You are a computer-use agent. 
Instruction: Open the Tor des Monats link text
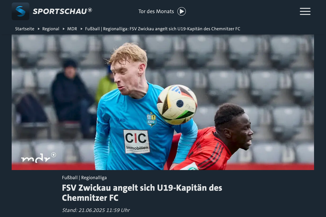(156, 11)
